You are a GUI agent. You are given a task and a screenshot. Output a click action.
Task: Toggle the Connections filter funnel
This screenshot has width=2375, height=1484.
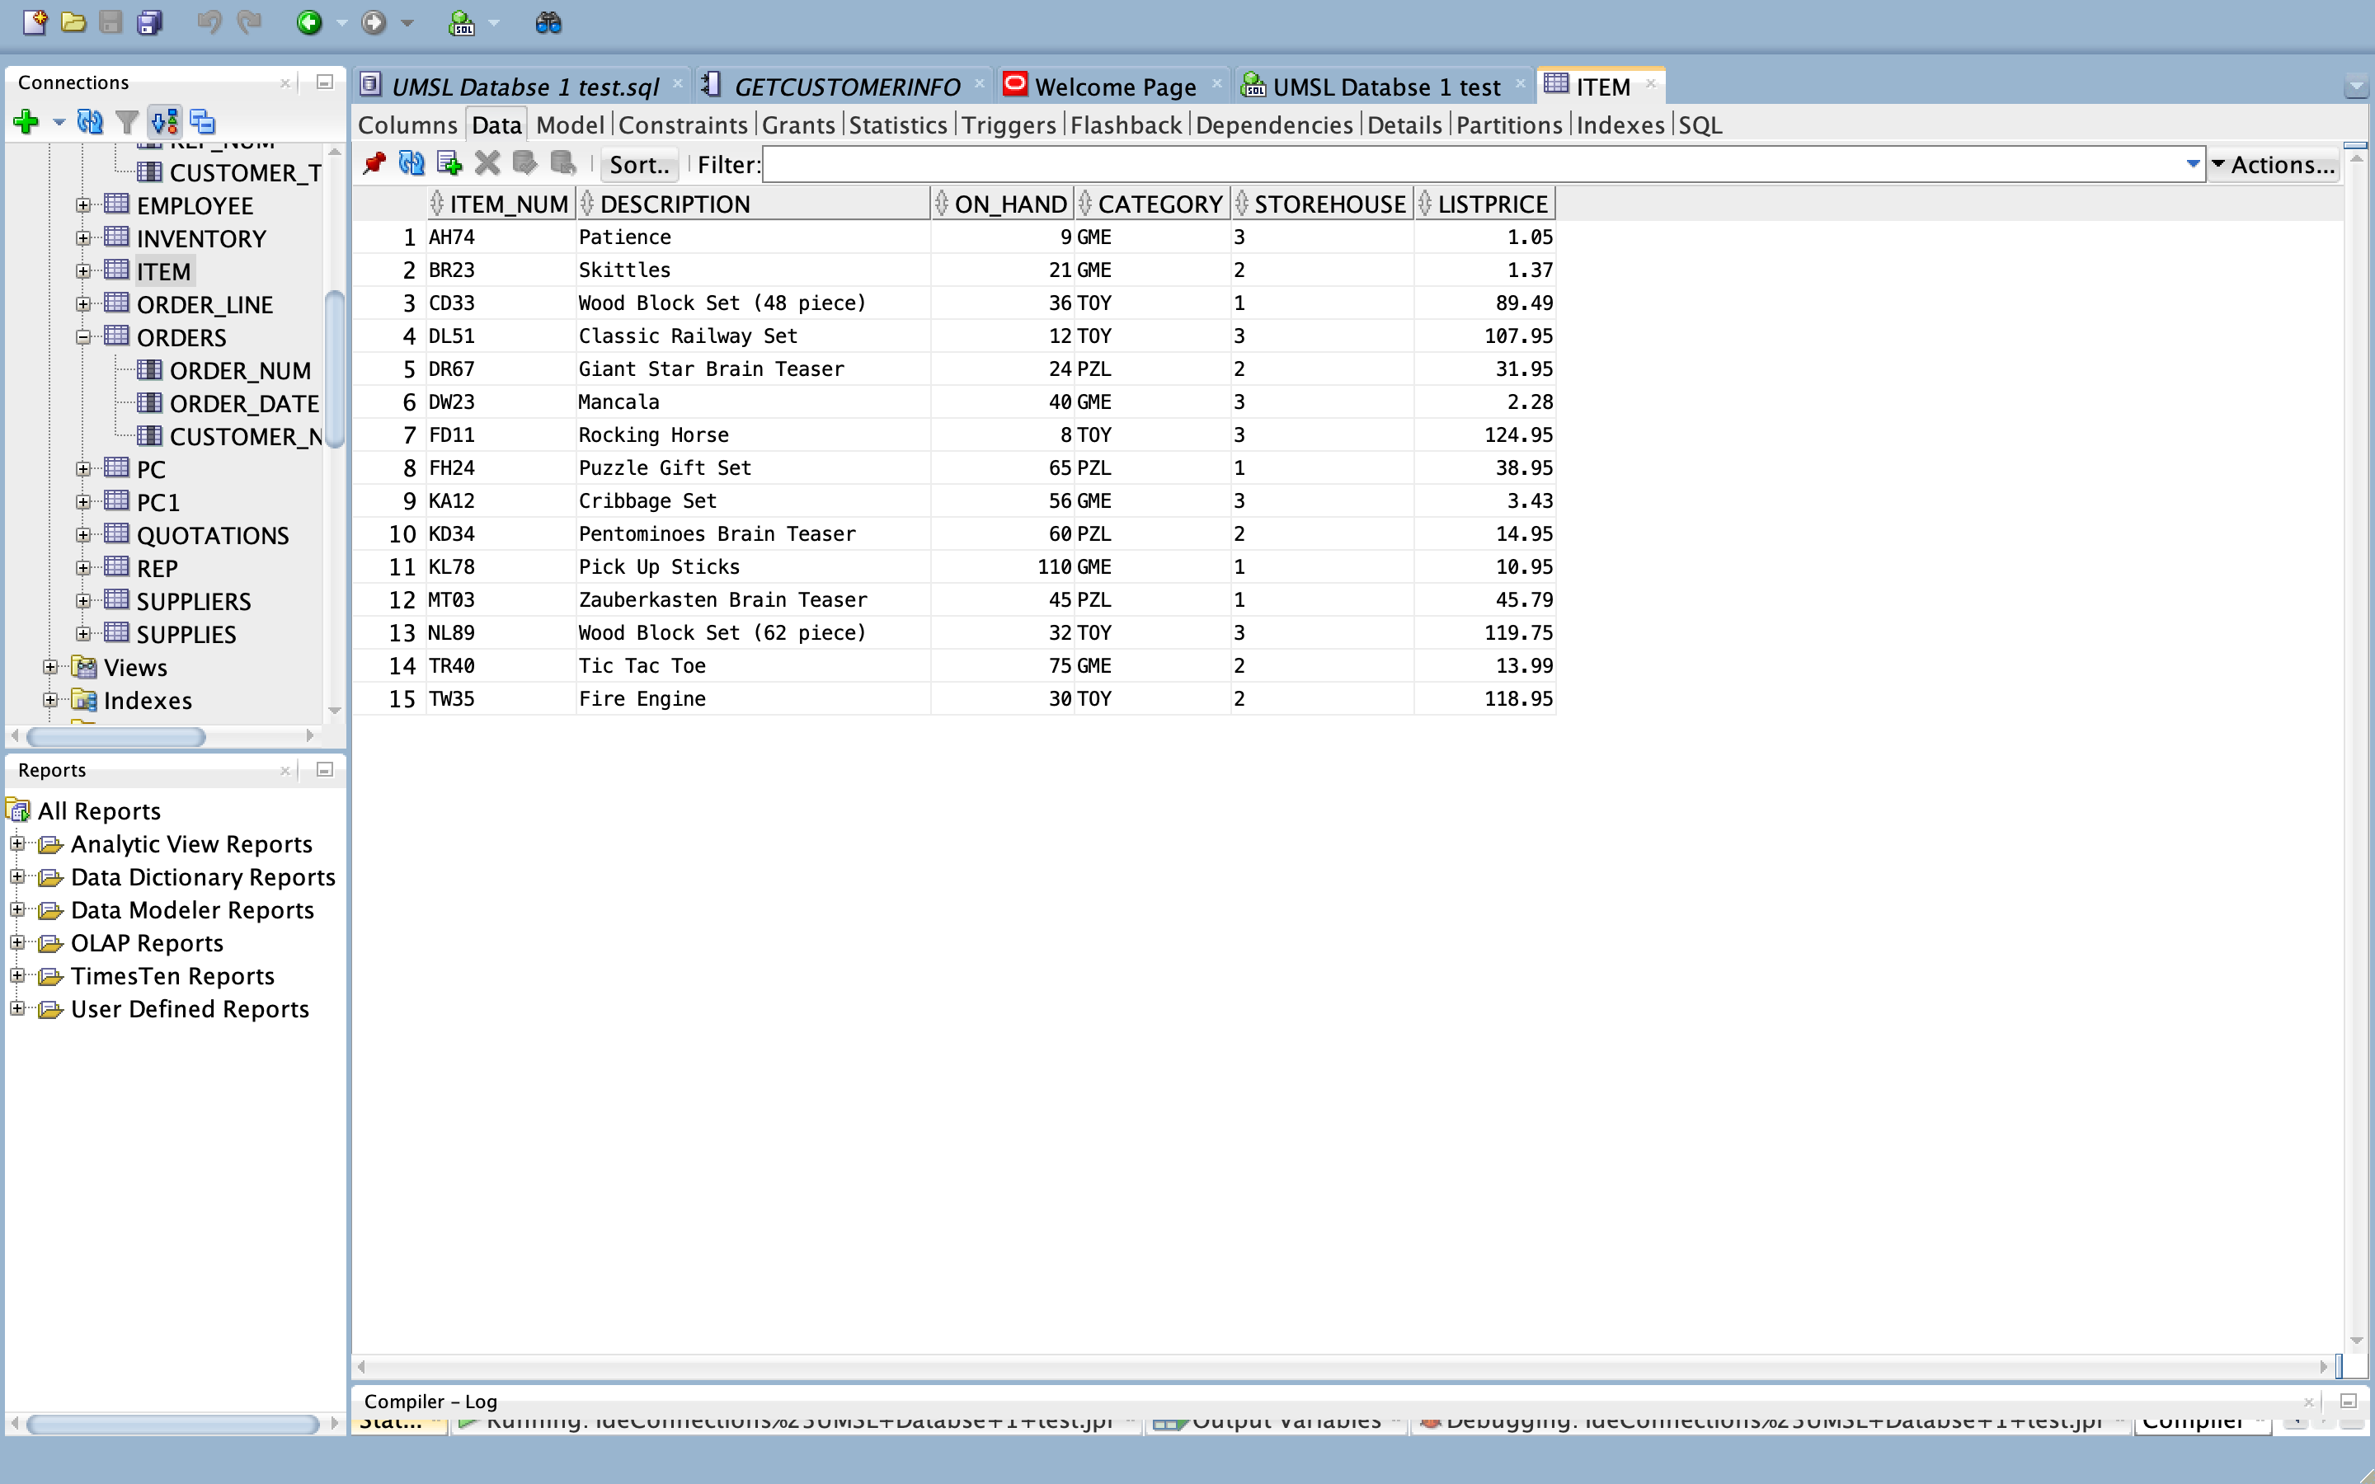click(x=127, y=122)
